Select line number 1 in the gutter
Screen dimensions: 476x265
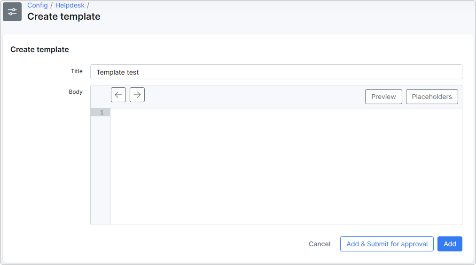coord(101,113)
